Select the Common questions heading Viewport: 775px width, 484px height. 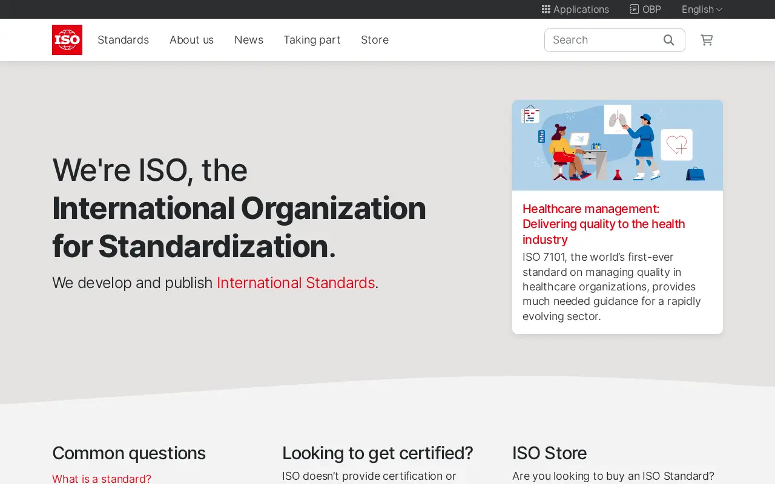tap(129, 453)
